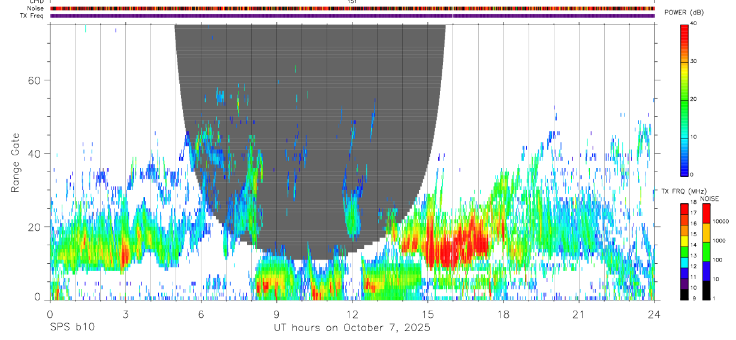Screen dimensions: 736x340
Task: Click the "SPS b10" station label
Action: pos(72,327)
